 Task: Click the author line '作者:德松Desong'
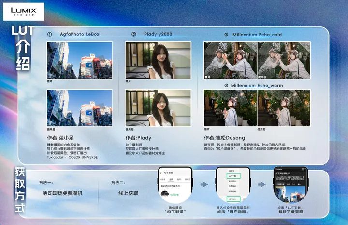224,138
